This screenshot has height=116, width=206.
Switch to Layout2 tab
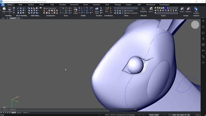pyautogui.click(x=25, y=113)
